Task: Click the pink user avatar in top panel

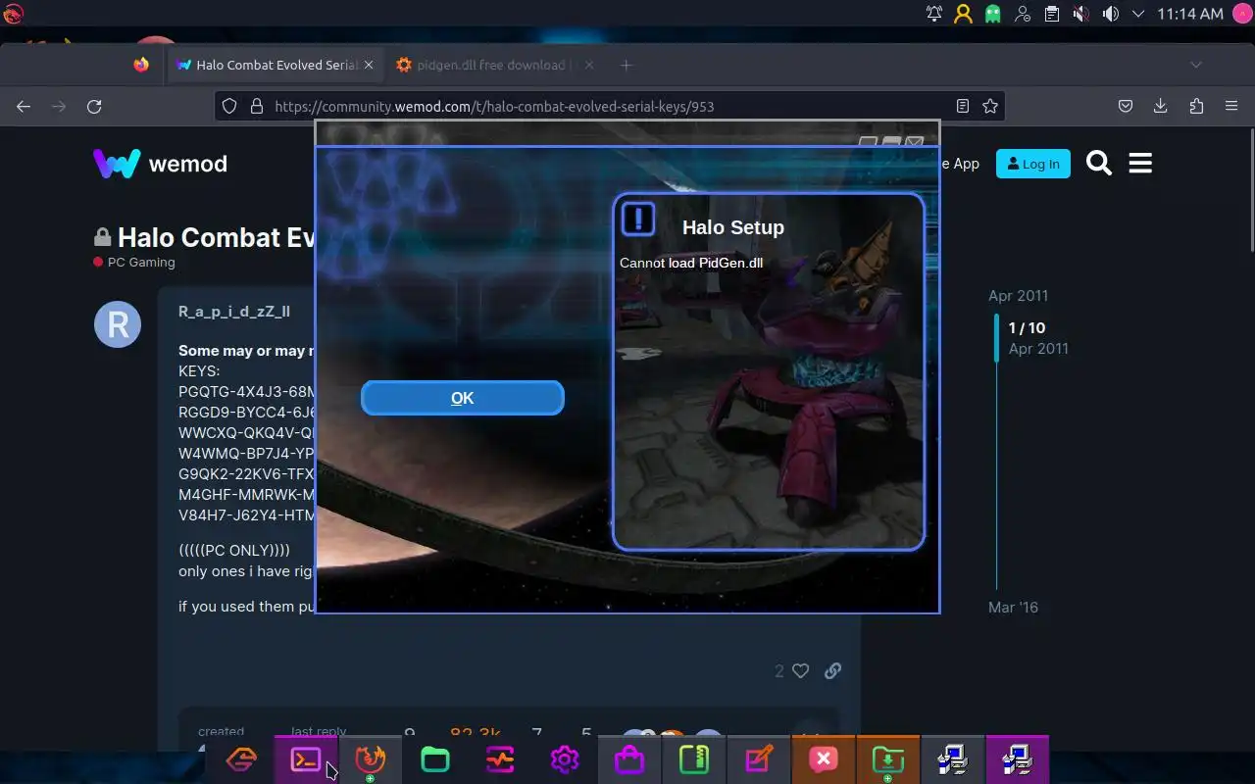Action: [x=1242, y=14]
